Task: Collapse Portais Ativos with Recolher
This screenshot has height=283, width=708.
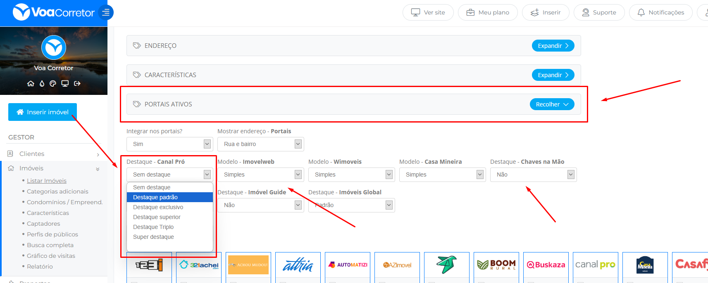Action: click(552, 104)
